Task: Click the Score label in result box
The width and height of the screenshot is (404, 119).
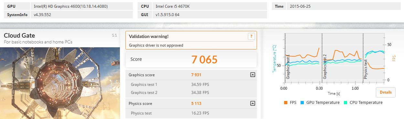Action: coord(136,59)
